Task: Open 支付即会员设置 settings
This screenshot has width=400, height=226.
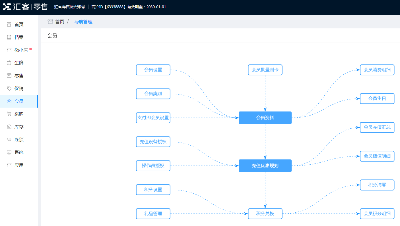Action: click(x=153, y=118)
